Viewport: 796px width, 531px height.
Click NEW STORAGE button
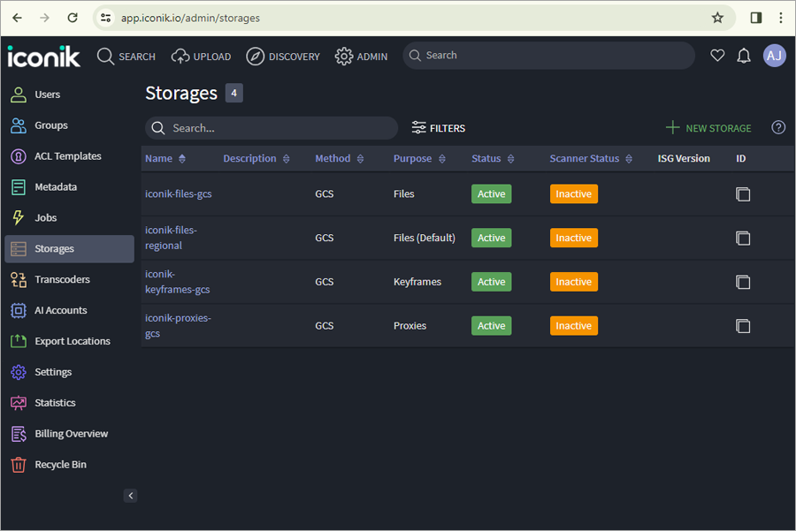click(708, 128)
